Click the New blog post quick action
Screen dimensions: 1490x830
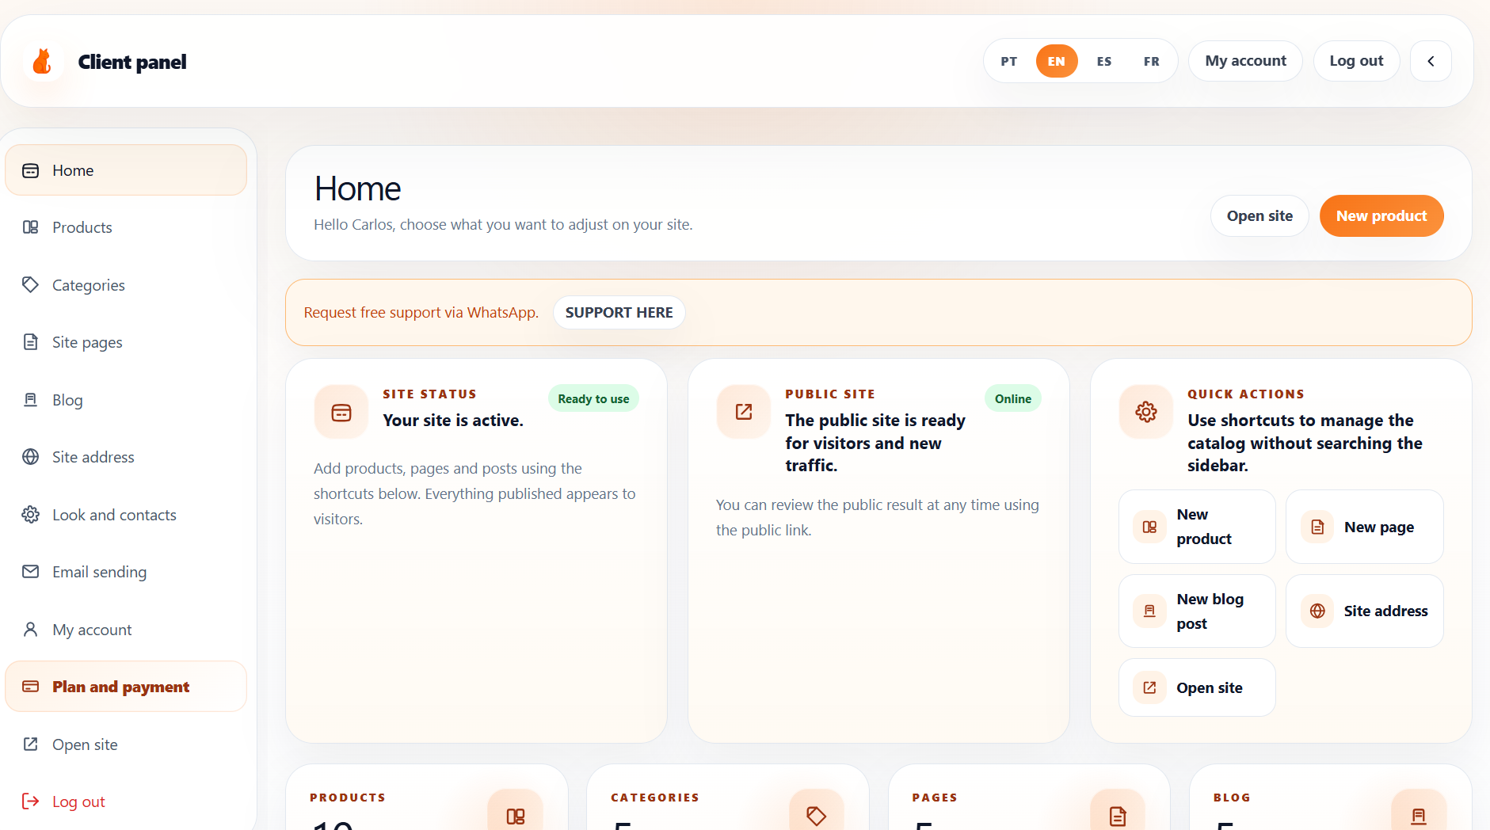click(x=1197, y=611)
